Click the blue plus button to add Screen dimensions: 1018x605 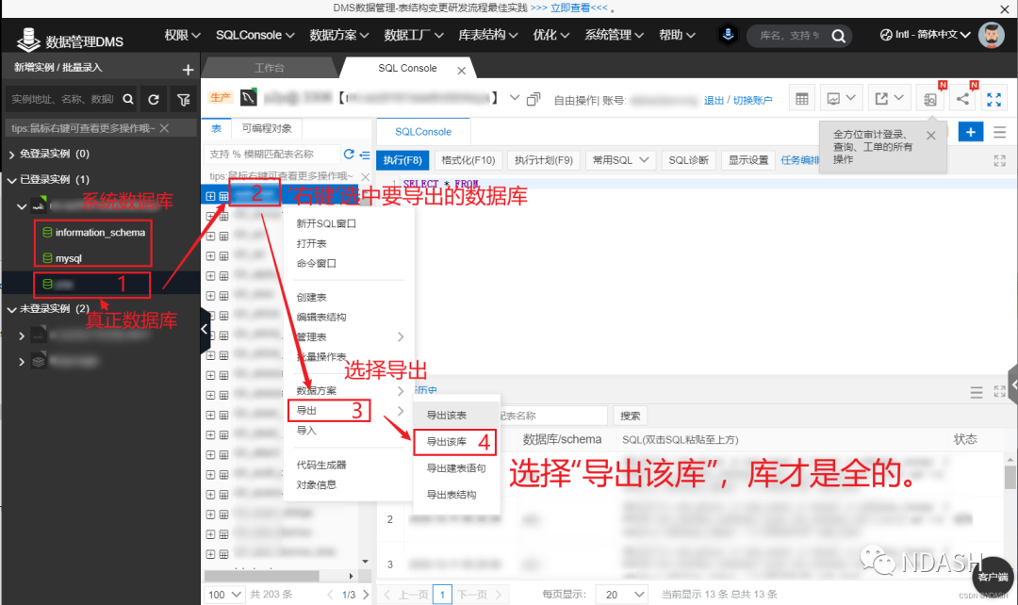pos(971,131)
